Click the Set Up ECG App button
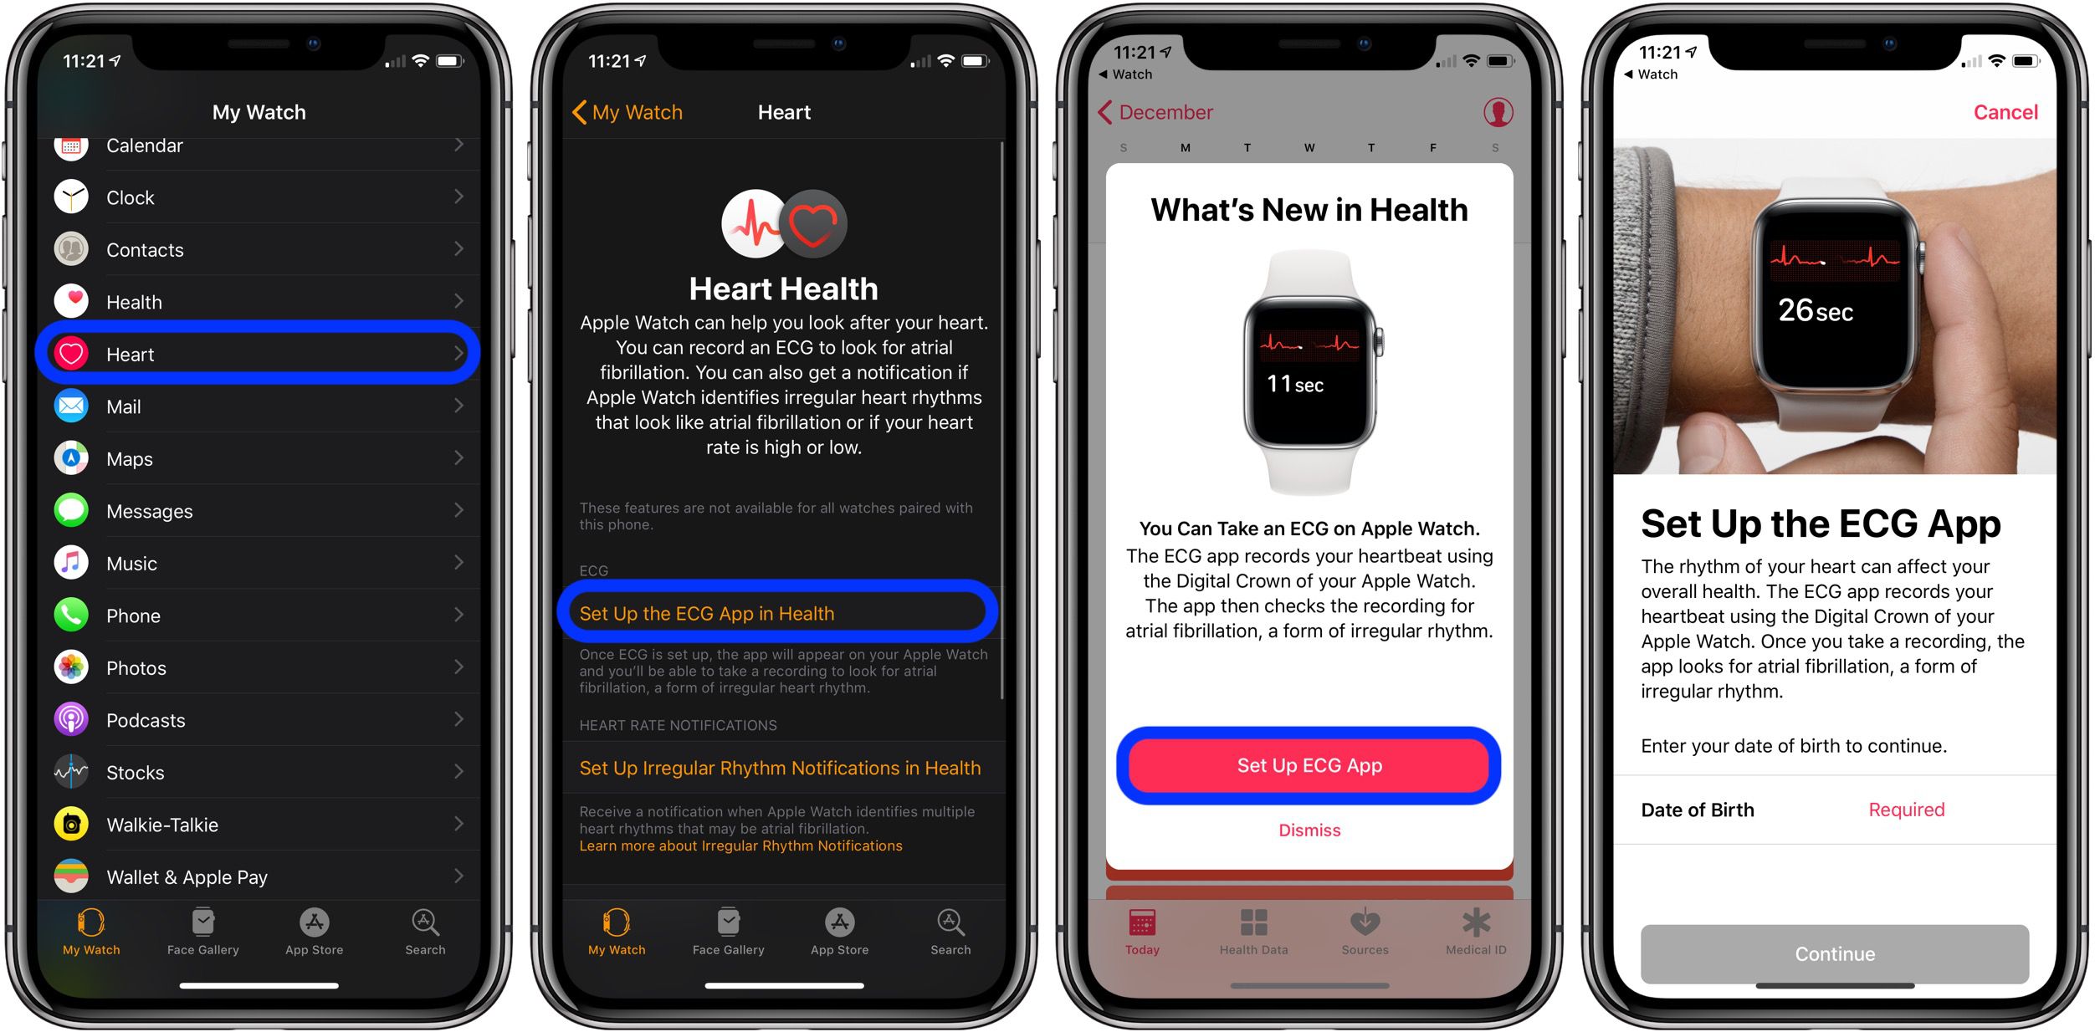2095x1032 pixels. (1309, 766)
